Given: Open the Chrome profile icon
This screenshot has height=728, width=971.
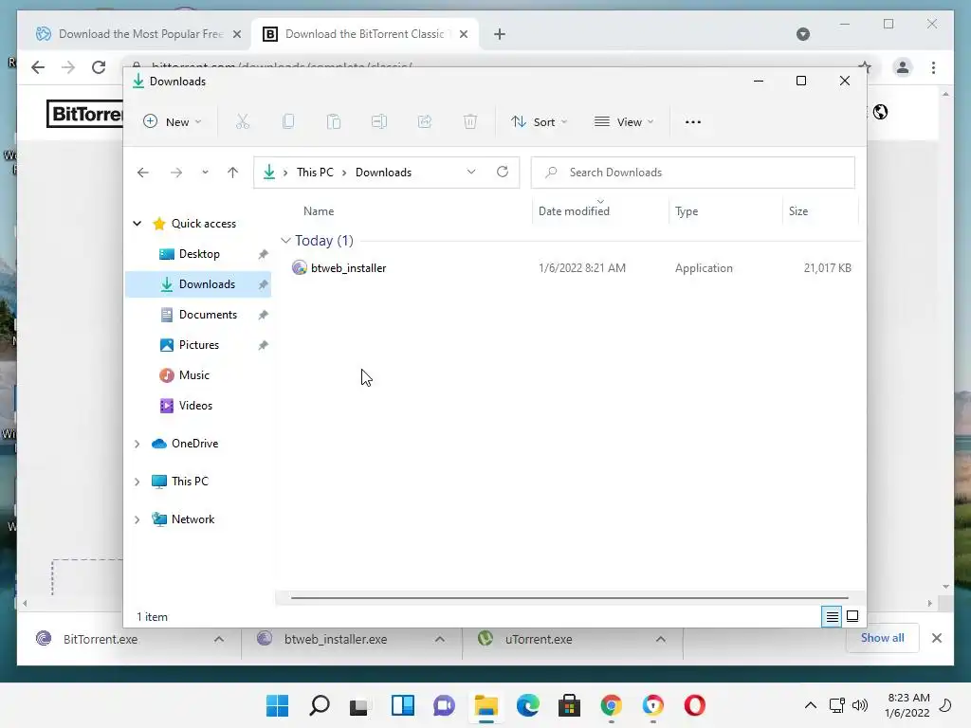Looking at the screenshot, I should pyautogui.click(x=903, y=67).
